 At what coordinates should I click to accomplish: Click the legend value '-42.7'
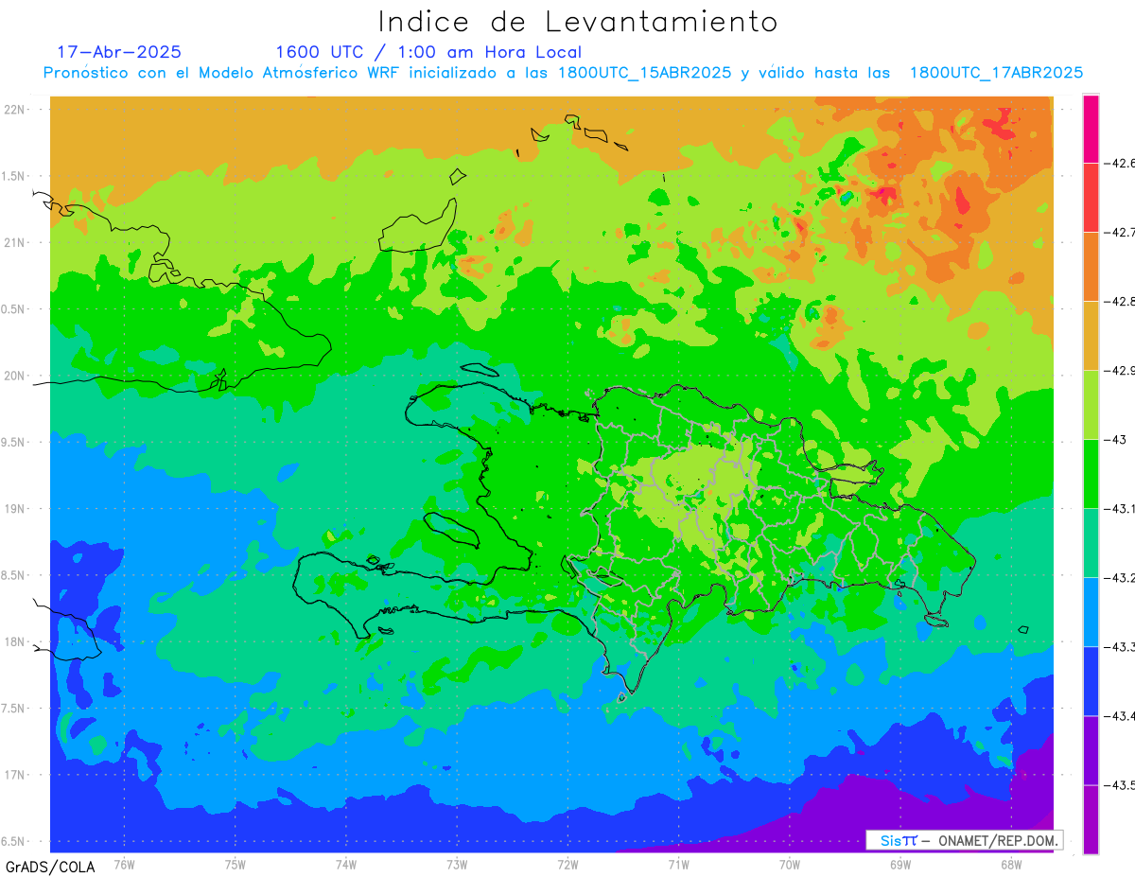pyautogui.click(x=1122, y=232)
